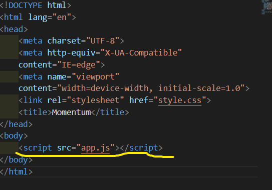The height and width of the screenshot is (190, 272).
Task: Place cursor in Momentum title text
Action: 71,112
